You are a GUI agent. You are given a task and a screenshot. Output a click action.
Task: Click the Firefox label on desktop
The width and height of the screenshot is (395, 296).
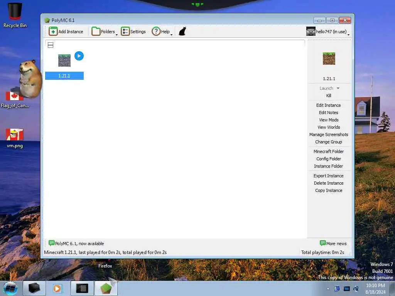click(x=105, y=266)
